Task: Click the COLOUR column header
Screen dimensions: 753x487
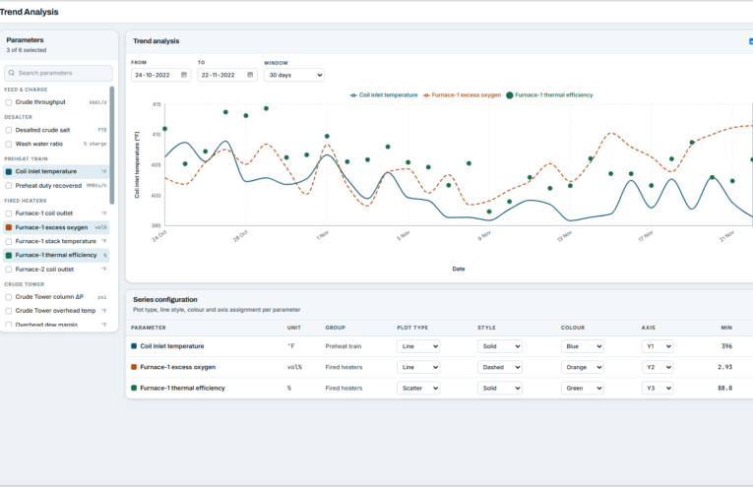Action: (x=573, y=328)
